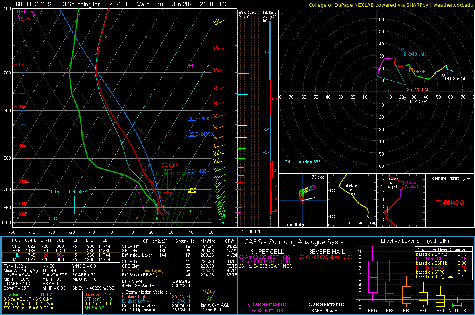Click the '7.2 C/km' lapse rate label
Screen dimensions: 475x315
[x=170, y=165]
